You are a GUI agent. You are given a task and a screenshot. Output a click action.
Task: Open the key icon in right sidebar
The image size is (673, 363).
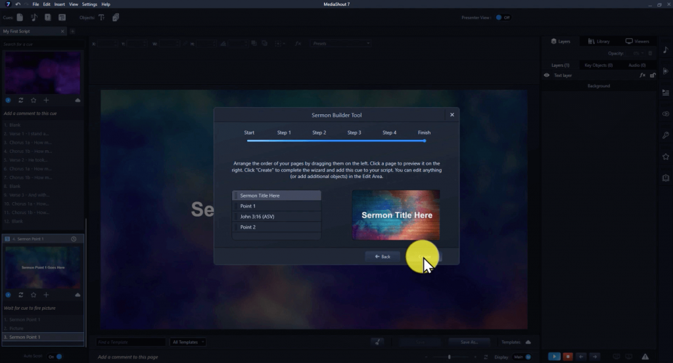pyautogui.click(x=666, y=135)
